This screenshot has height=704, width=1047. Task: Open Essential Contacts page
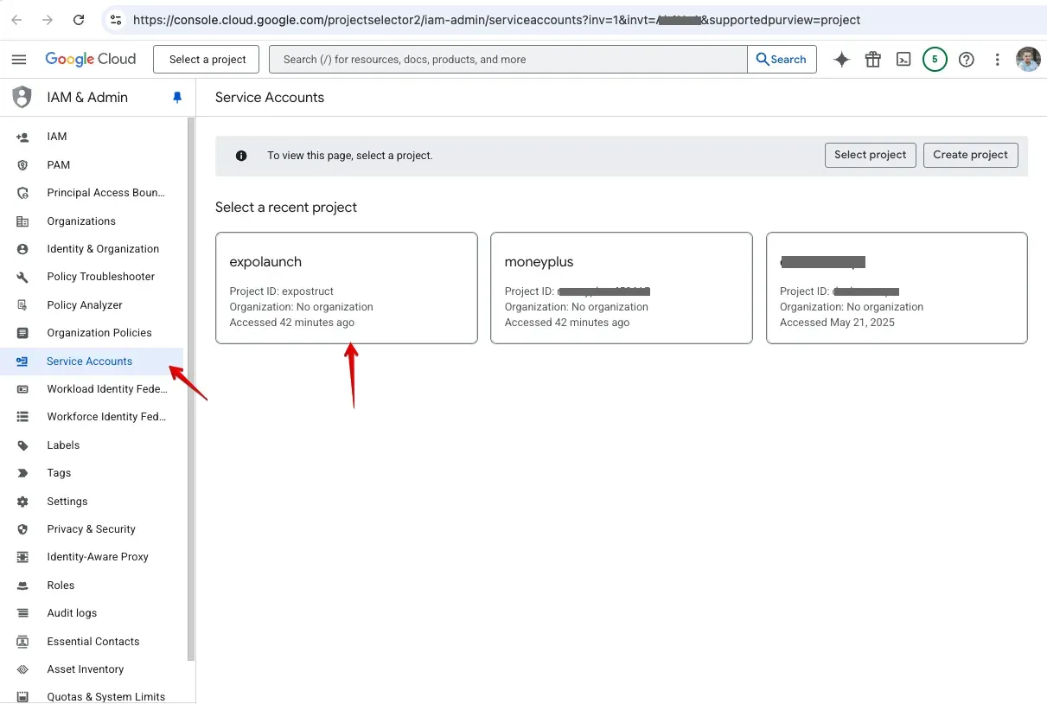click(x=92, y=642)
